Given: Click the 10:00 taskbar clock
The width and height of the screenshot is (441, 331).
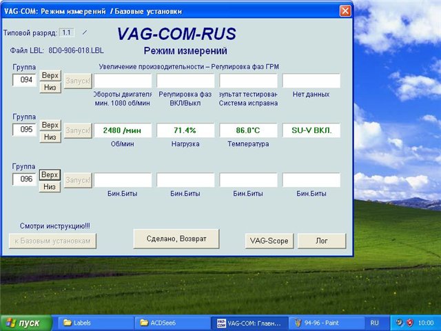Looking at the screenshot, I should pos(426,323).
